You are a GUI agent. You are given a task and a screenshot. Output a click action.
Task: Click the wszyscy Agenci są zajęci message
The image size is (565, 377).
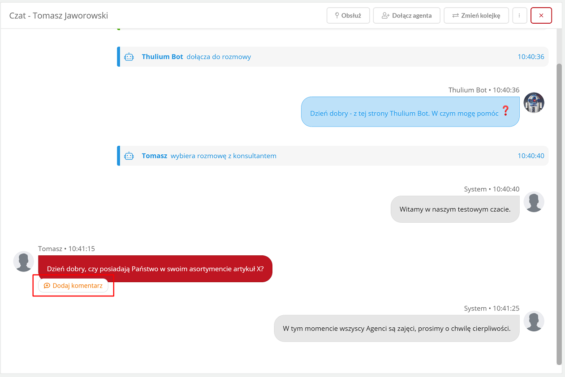[x=397, y=328]
